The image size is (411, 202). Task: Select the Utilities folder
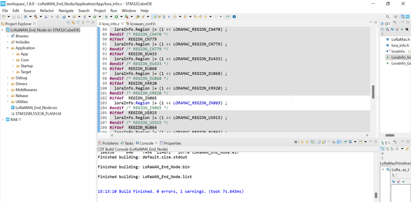pyautogui.click(x=19, y=102)
